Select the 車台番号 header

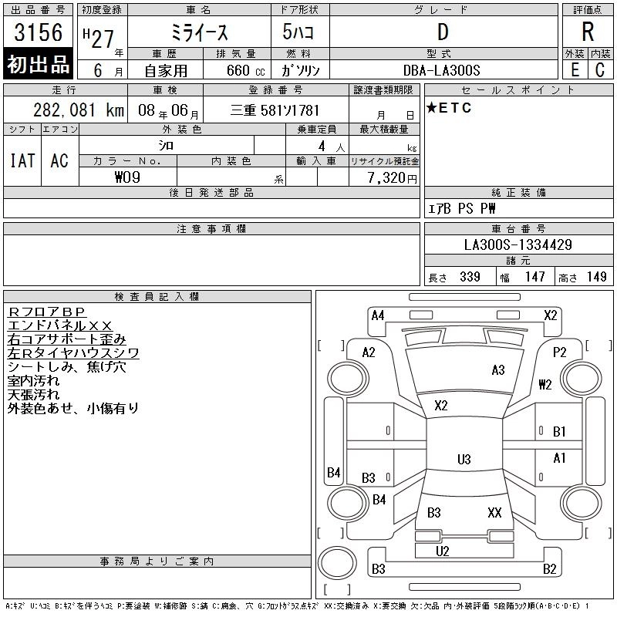[x=518, y=228]
